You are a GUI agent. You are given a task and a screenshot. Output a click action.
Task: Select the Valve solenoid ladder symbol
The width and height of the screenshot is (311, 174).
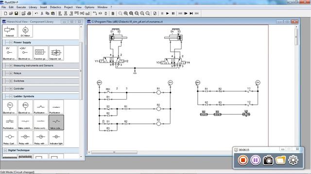(56, 122)
